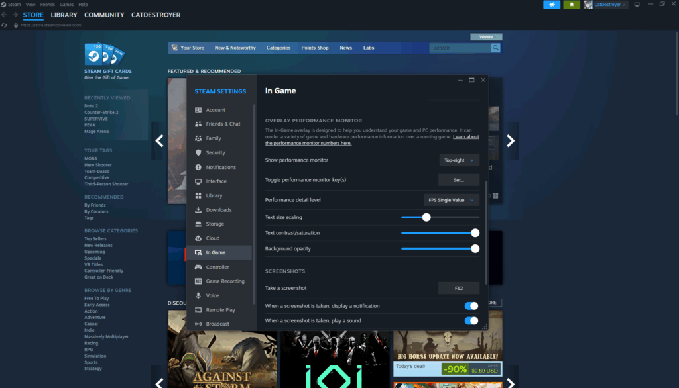Adjust Background opacity slider
Image resolution: width=679 pixels, height=388 pixels.
tap(440, 249)
